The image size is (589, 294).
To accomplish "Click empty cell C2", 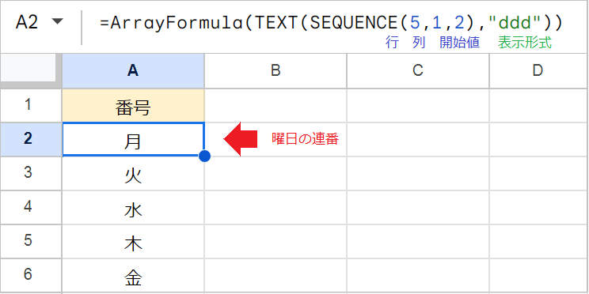I will tap(418, 139).
